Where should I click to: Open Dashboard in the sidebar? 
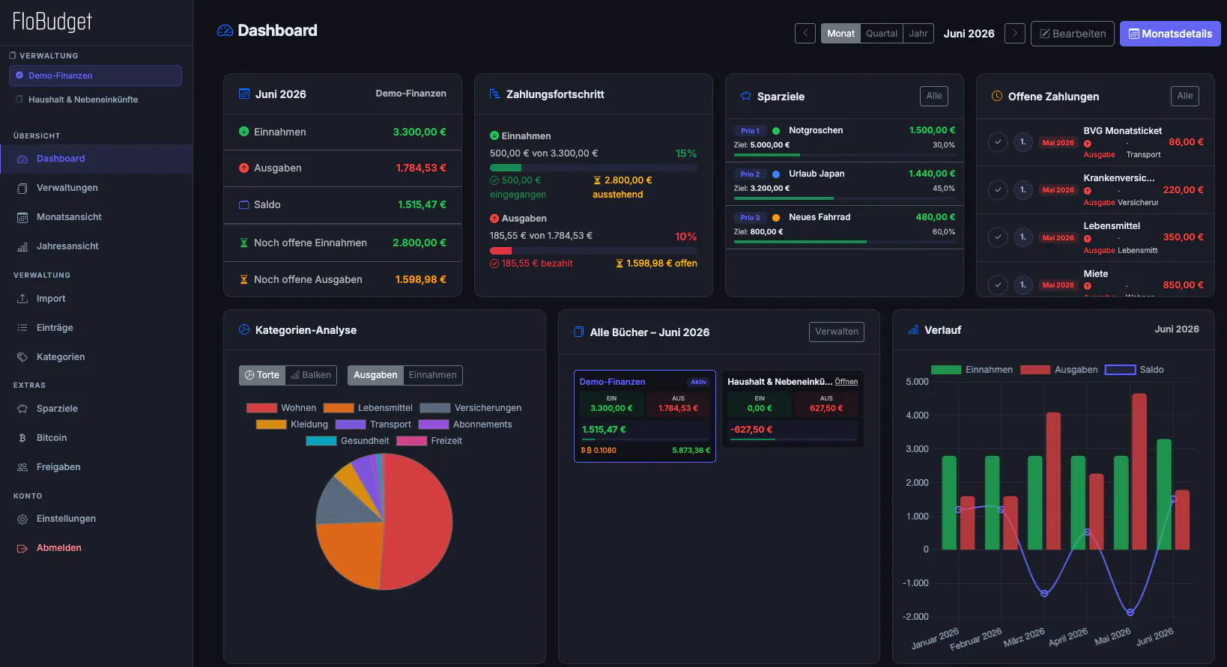(x=96, y=159)
